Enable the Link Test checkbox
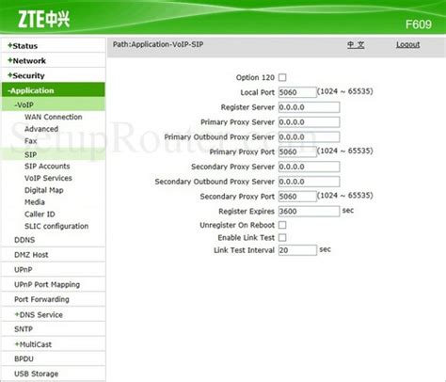 click(x=282, y=238)
